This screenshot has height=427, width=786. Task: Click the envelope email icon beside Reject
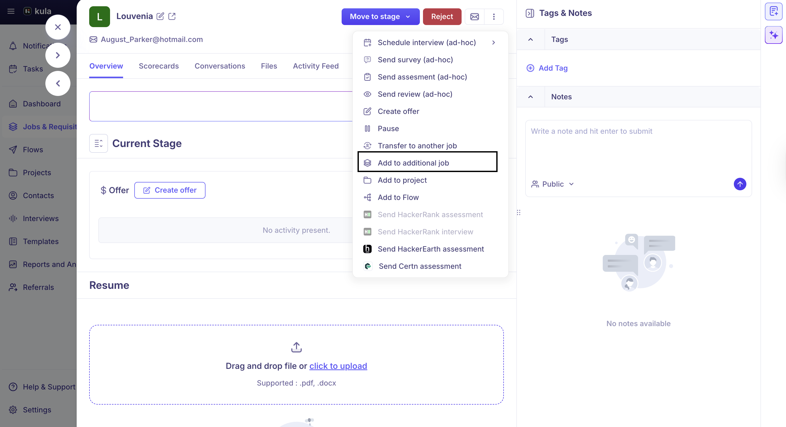coord(474,16)
